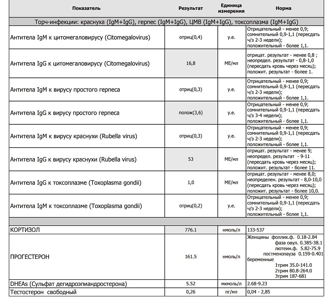
Task: Select the cytomegalovirus IgG result 16,8
Action: (191, 63)
